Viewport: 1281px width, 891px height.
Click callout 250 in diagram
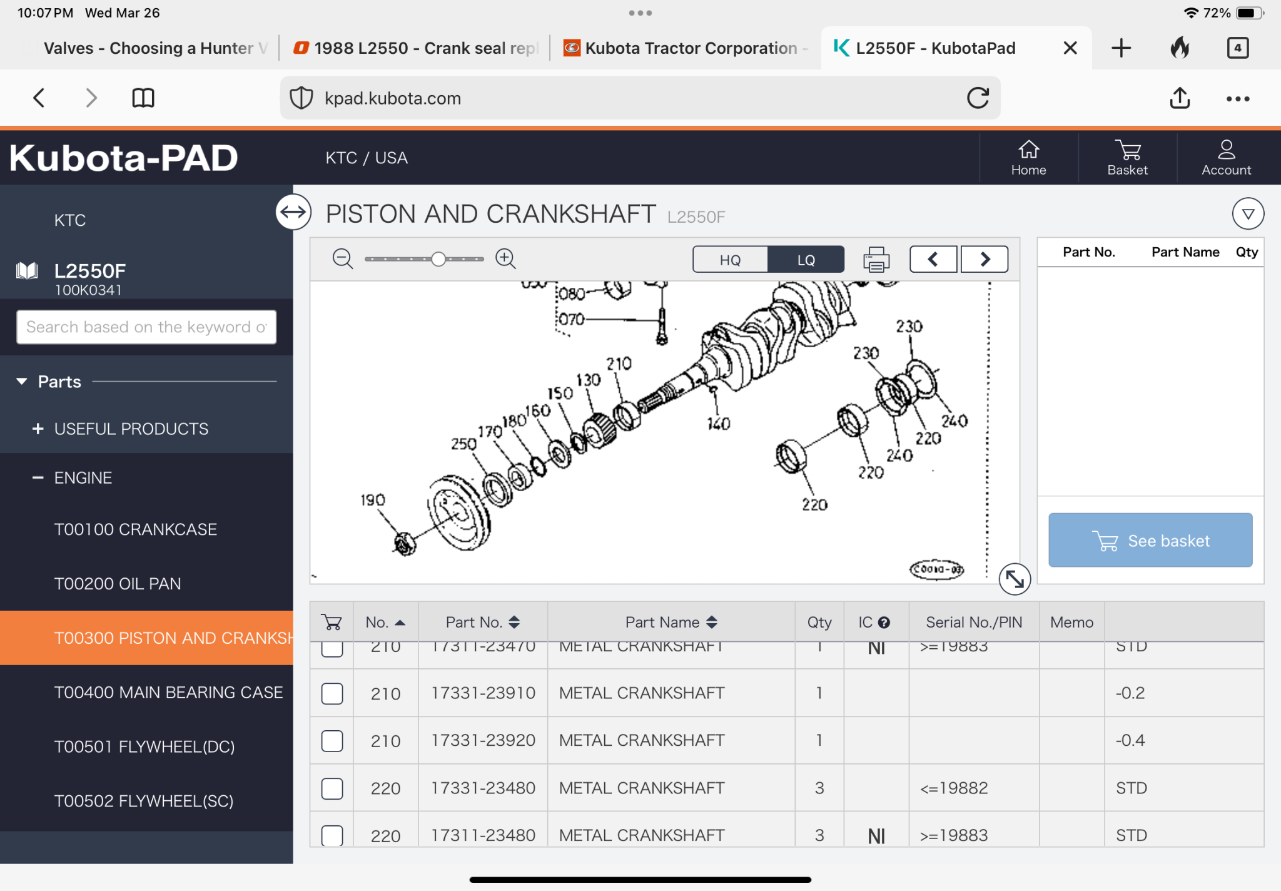click(463, 444)
